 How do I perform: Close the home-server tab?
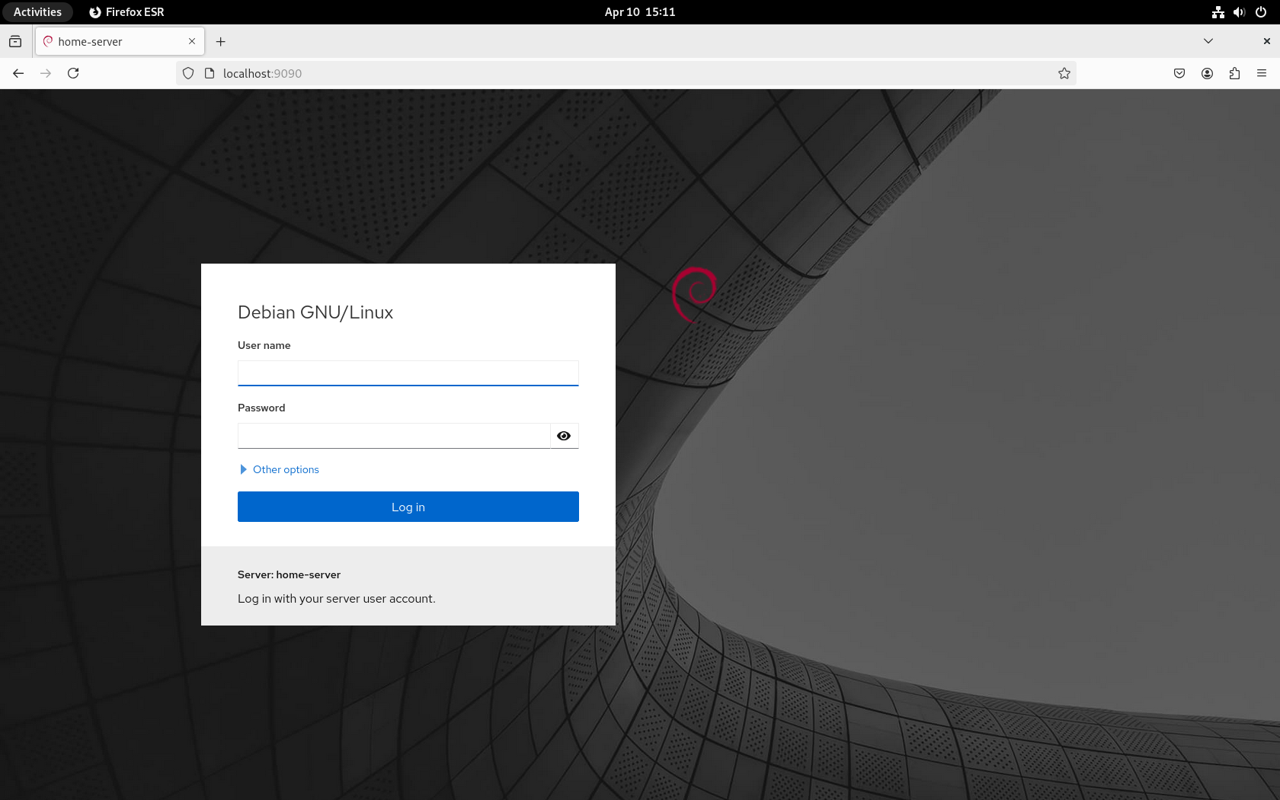[192, 41]
